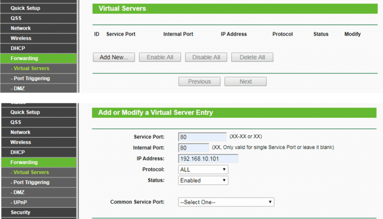Go to the Security section

tap(20, 212)
